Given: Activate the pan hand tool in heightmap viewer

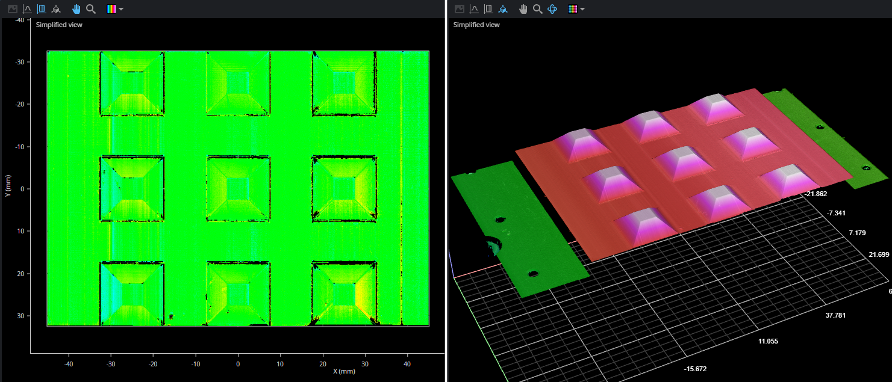Looking at the screenshot, I should 76,9.
